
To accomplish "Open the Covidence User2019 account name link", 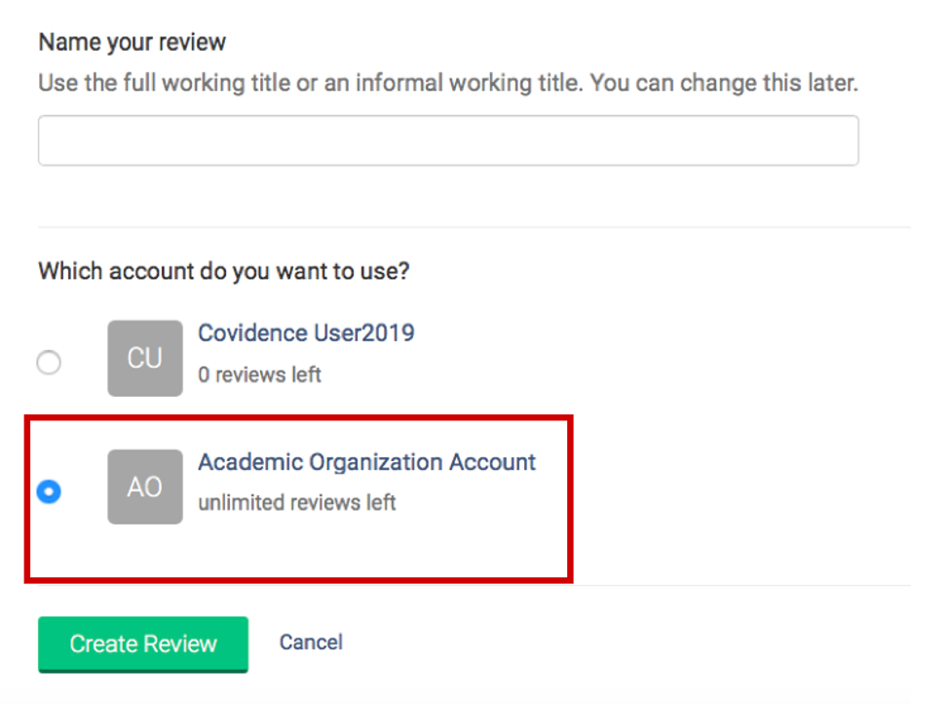I will (x=306, y=332).
